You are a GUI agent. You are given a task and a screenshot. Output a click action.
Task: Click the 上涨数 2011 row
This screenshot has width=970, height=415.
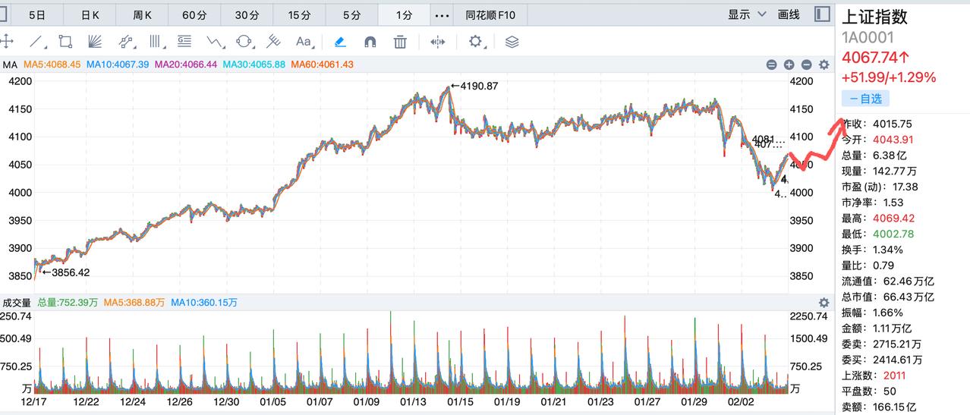point(874,376)
